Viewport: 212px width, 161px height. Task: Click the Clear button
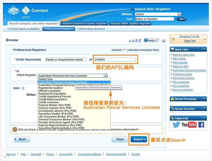click(120, 139)
